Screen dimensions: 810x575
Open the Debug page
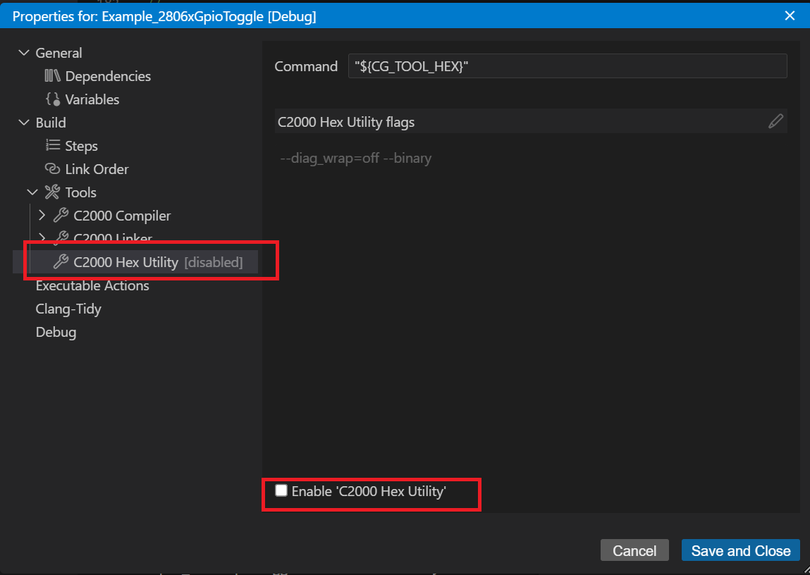point(56,332)
